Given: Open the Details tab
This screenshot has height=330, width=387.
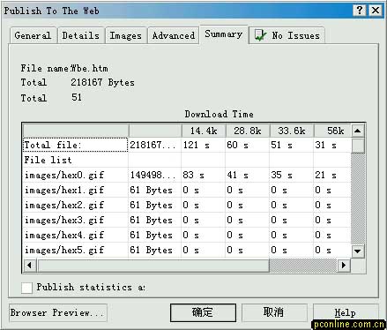Looking at the screenshot, I should [81, 35].
